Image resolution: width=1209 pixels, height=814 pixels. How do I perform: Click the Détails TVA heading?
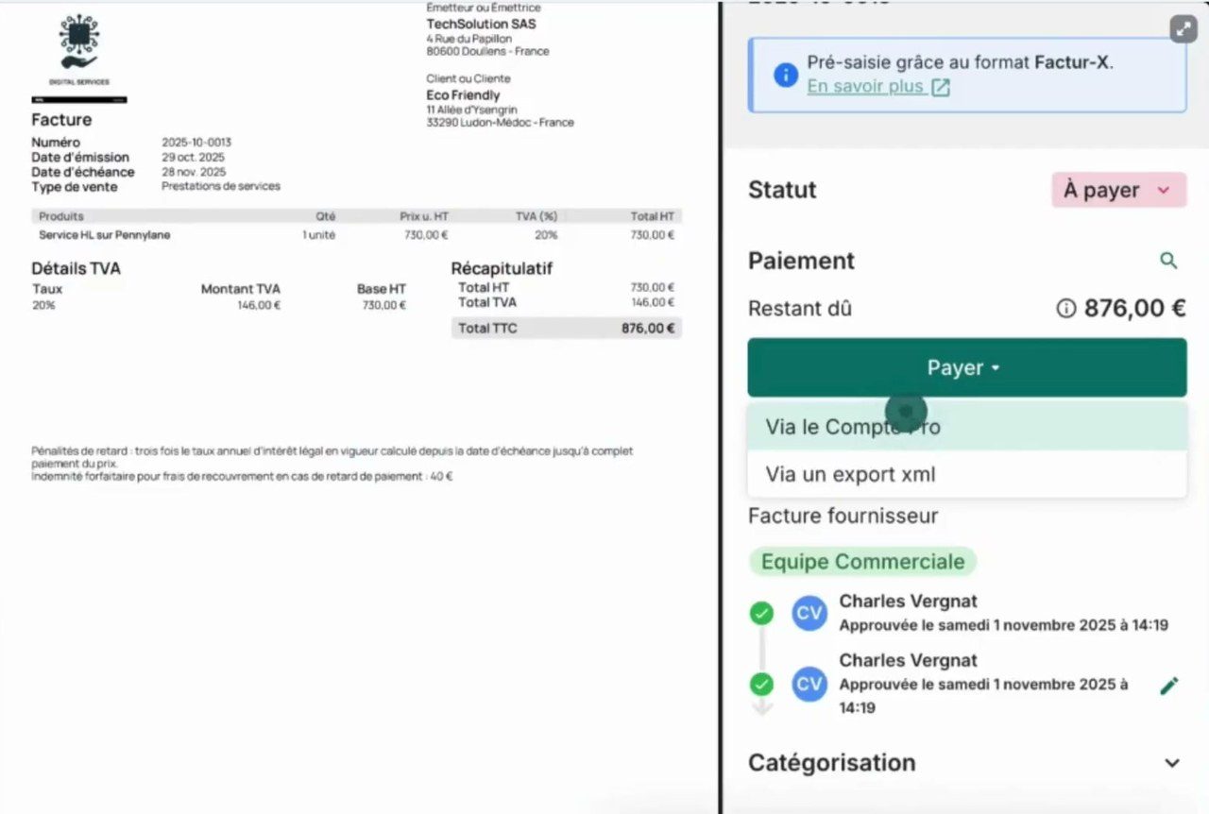[76, 269]
